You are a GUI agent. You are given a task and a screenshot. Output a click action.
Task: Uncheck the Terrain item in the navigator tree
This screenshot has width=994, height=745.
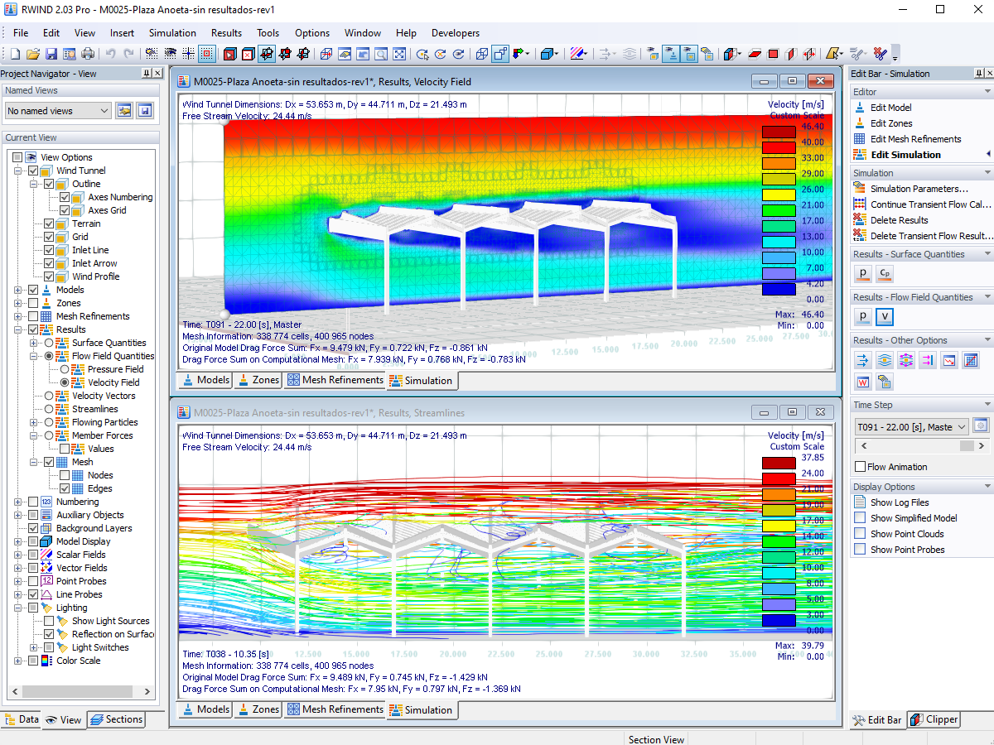pos(48,223)
